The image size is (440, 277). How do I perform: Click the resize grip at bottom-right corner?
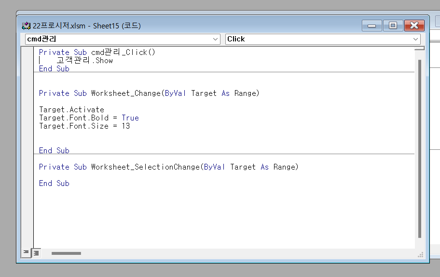pyautogui.click(x=421, y=254)
